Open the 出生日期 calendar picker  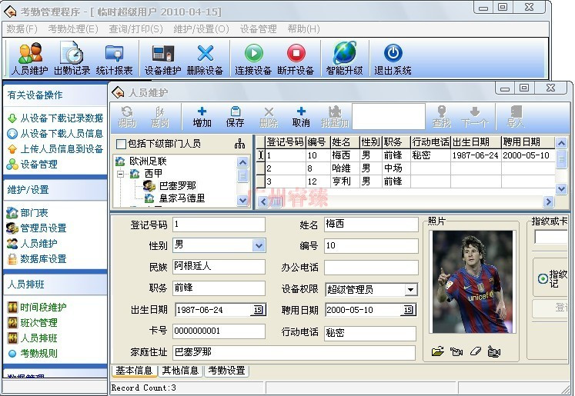coord(258,311)
